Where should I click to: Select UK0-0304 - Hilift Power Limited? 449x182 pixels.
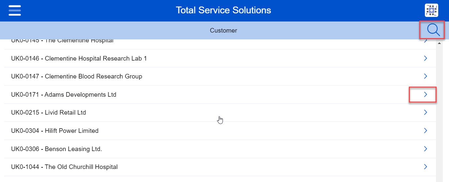[x=220, y=131]
